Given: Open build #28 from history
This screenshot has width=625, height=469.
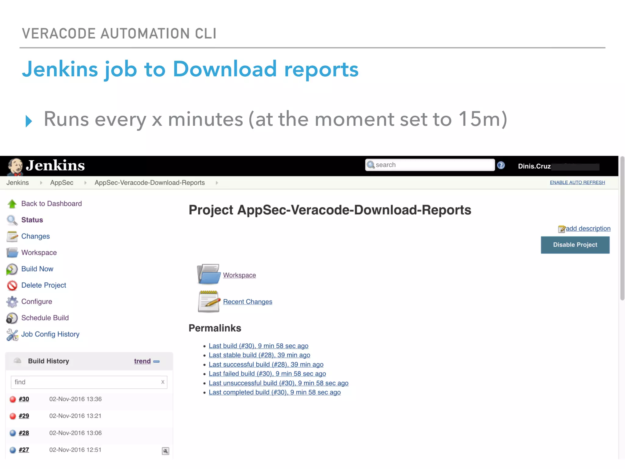Looking at the screenshot, I should pyautogui.click(x=24, y=433).
